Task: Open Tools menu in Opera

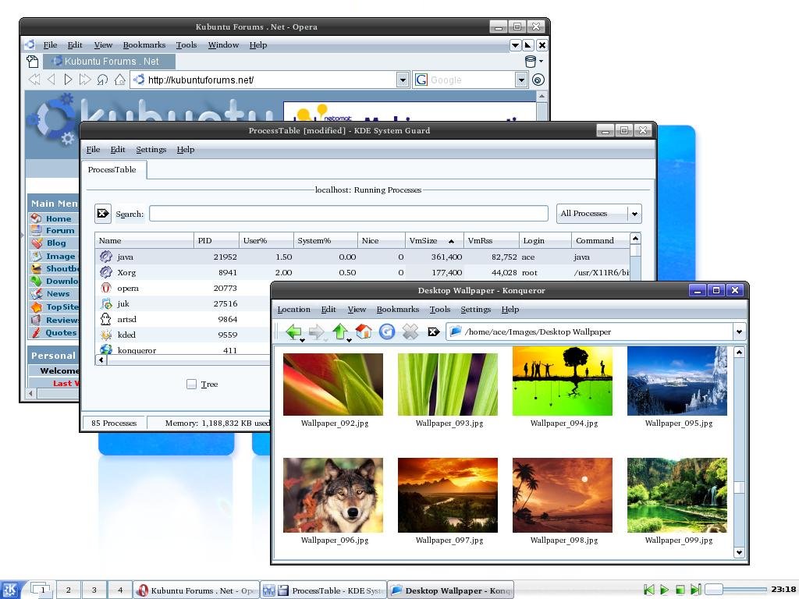Action: [186, 44]
